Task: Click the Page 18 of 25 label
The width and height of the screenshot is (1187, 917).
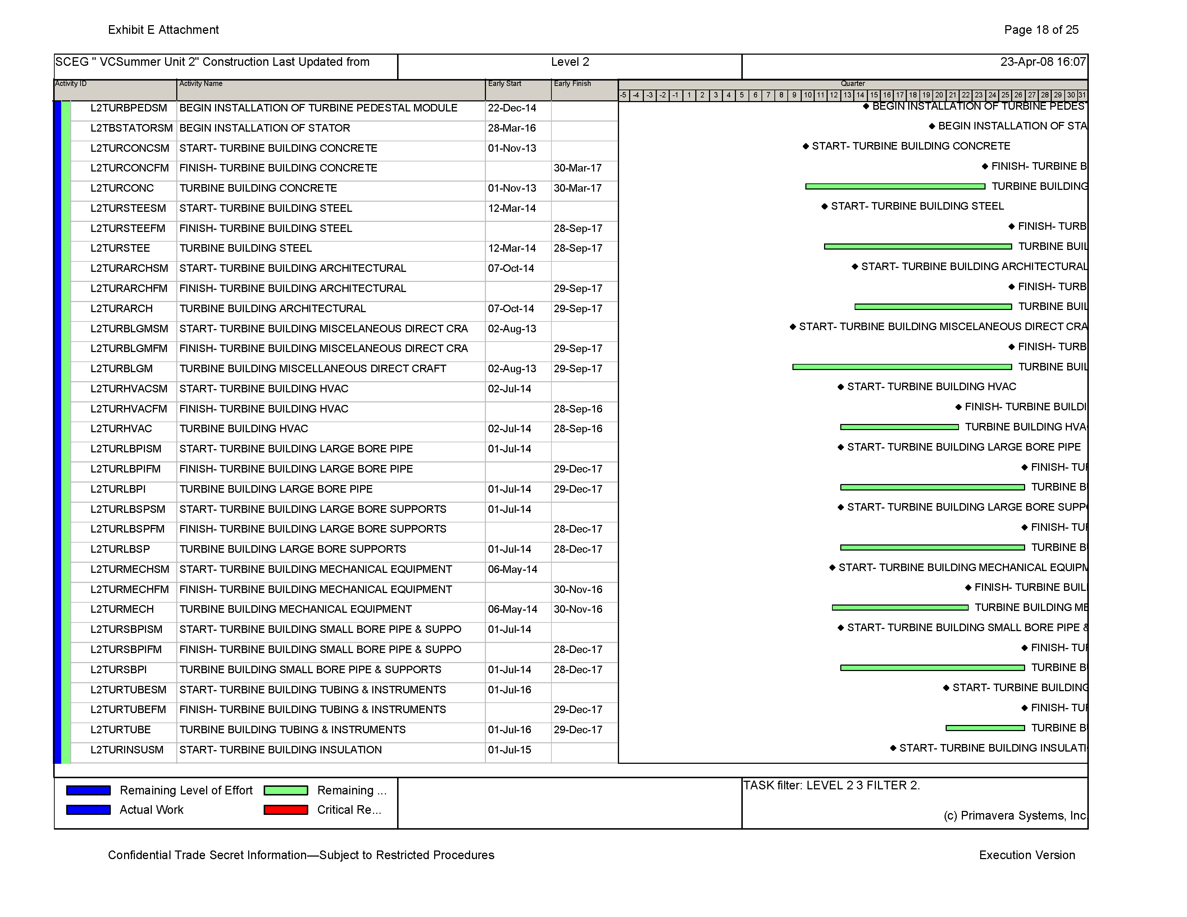Action: click(1041, 30)
